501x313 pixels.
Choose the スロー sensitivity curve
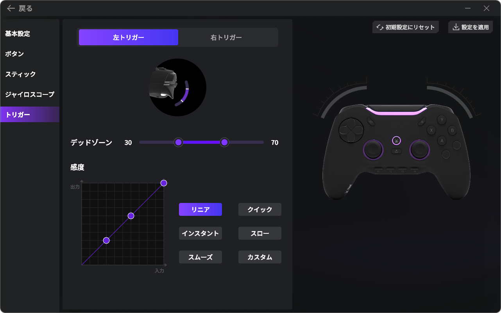(x=260, y=233)
